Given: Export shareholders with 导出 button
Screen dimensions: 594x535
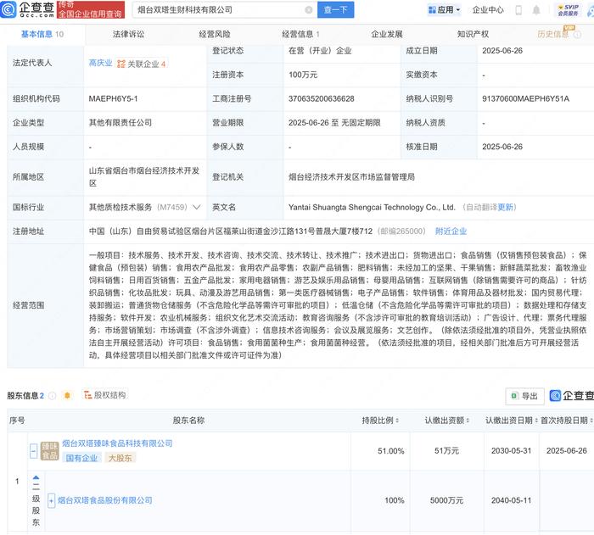Looking at the screenshot, I should [x=525, y=396].
